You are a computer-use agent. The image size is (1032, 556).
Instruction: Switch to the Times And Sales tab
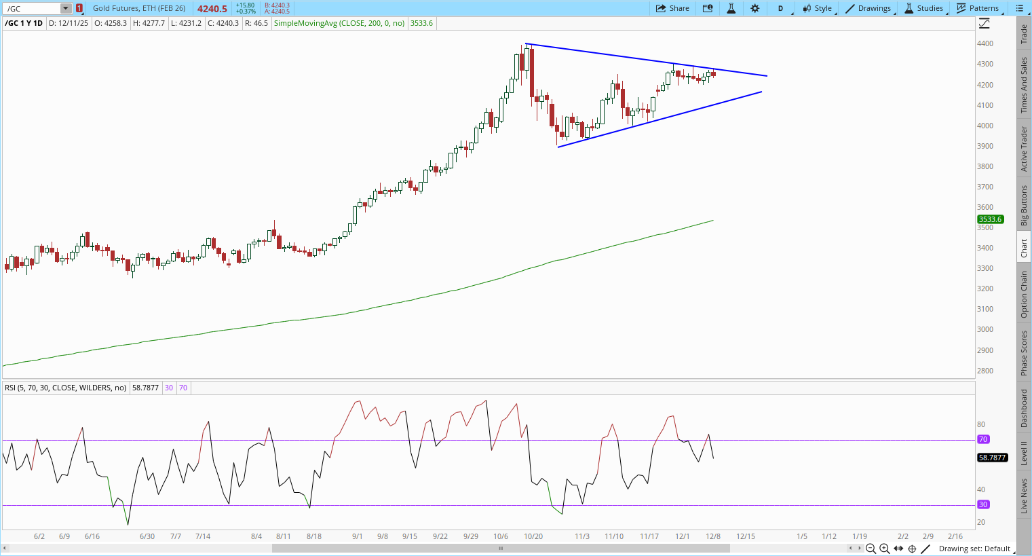coord(1024,86)
